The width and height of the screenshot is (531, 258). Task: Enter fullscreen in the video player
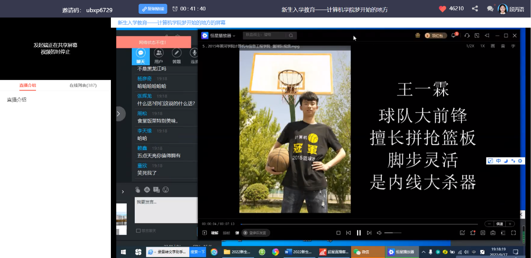pyautogui.click(x=513, y=233)
